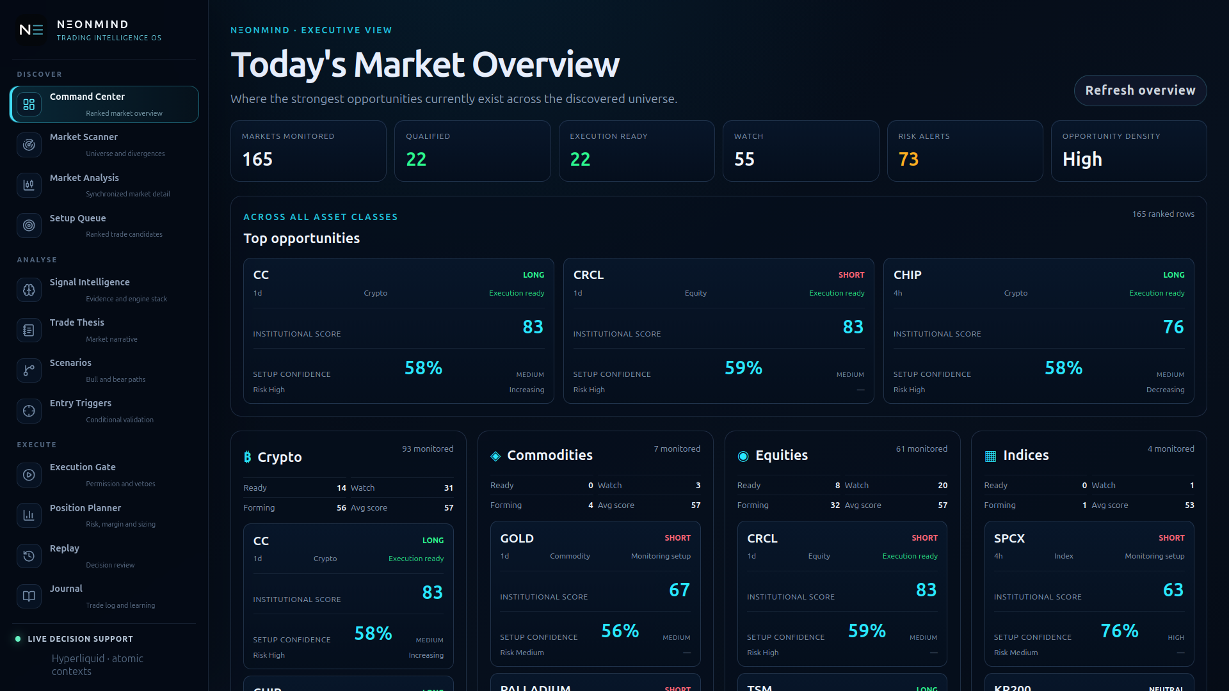
Task: Click GOLD institutional score 67
Action: [679, 590]
